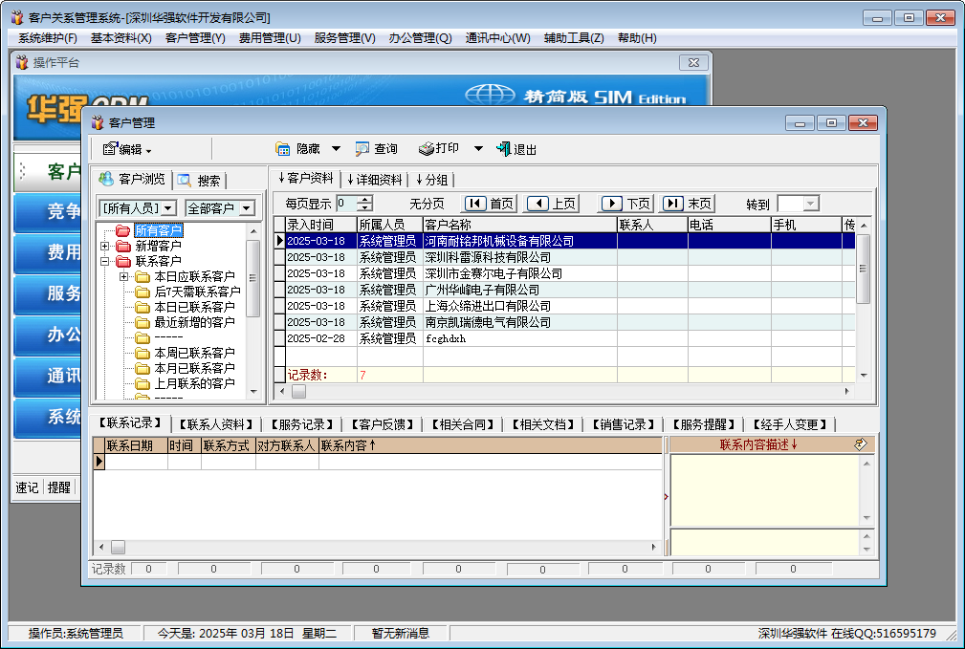Select row 南京凯瑞德电气有限公司
This screenshot has height=649, width=965.
pyautogui.click(x=563, y=322)
